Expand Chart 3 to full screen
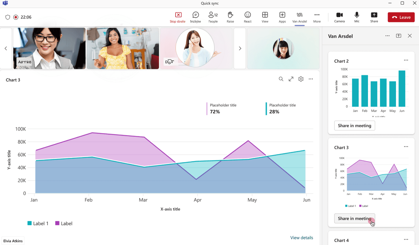Image resolution: width=419 pixels, height=245 pixels. click(x=291, y=79)
